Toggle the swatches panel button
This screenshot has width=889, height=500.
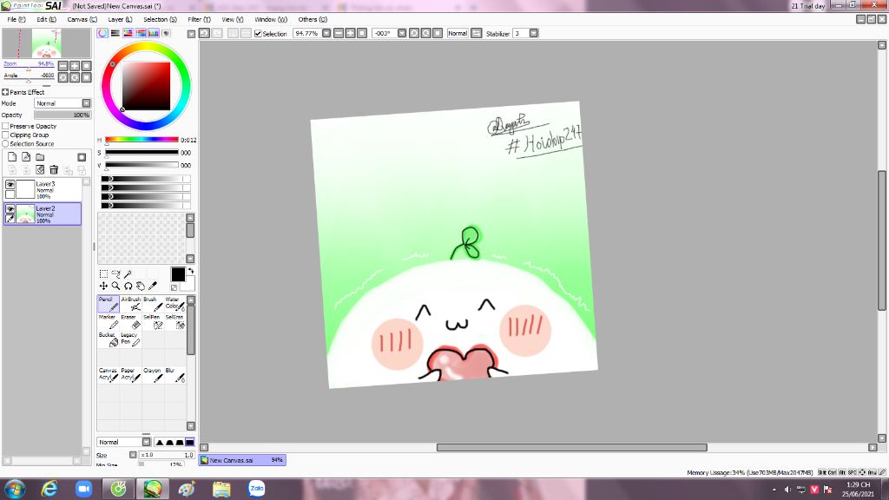[153, 34]
